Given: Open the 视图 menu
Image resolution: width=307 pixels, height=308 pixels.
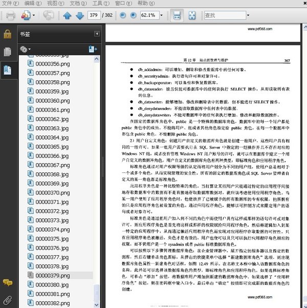Looking at the screenshot, I should [x=56, y=3].
